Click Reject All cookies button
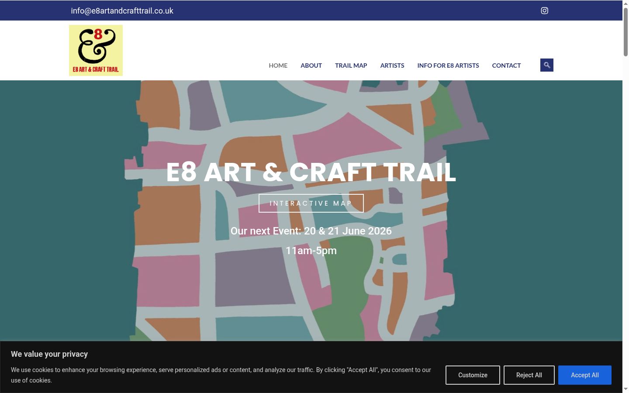 [x=529, y=375]
